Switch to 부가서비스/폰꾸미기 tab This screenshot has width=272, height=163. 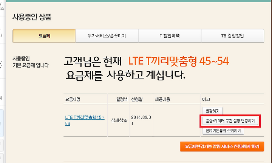click(x=107, y=36)
